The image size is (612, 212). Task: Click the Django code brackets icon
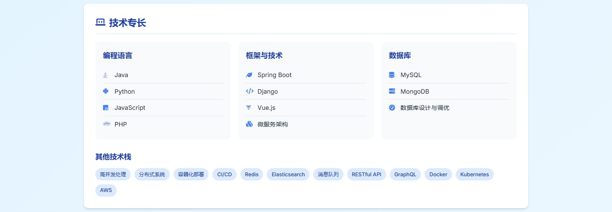[250, 91]
